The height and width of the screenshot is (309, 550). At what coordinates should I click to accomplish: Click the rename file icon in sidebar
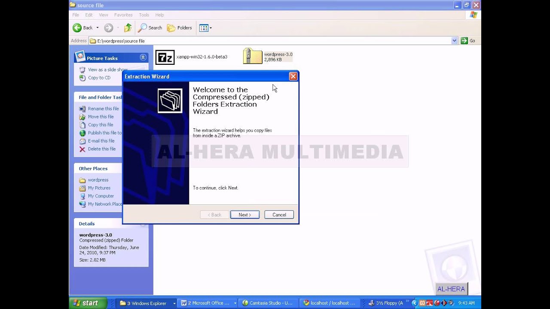pos(82,109)
